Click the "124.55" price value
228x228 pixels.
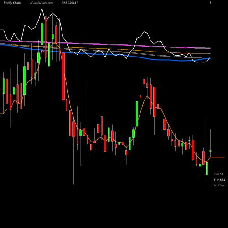[218, 174]
